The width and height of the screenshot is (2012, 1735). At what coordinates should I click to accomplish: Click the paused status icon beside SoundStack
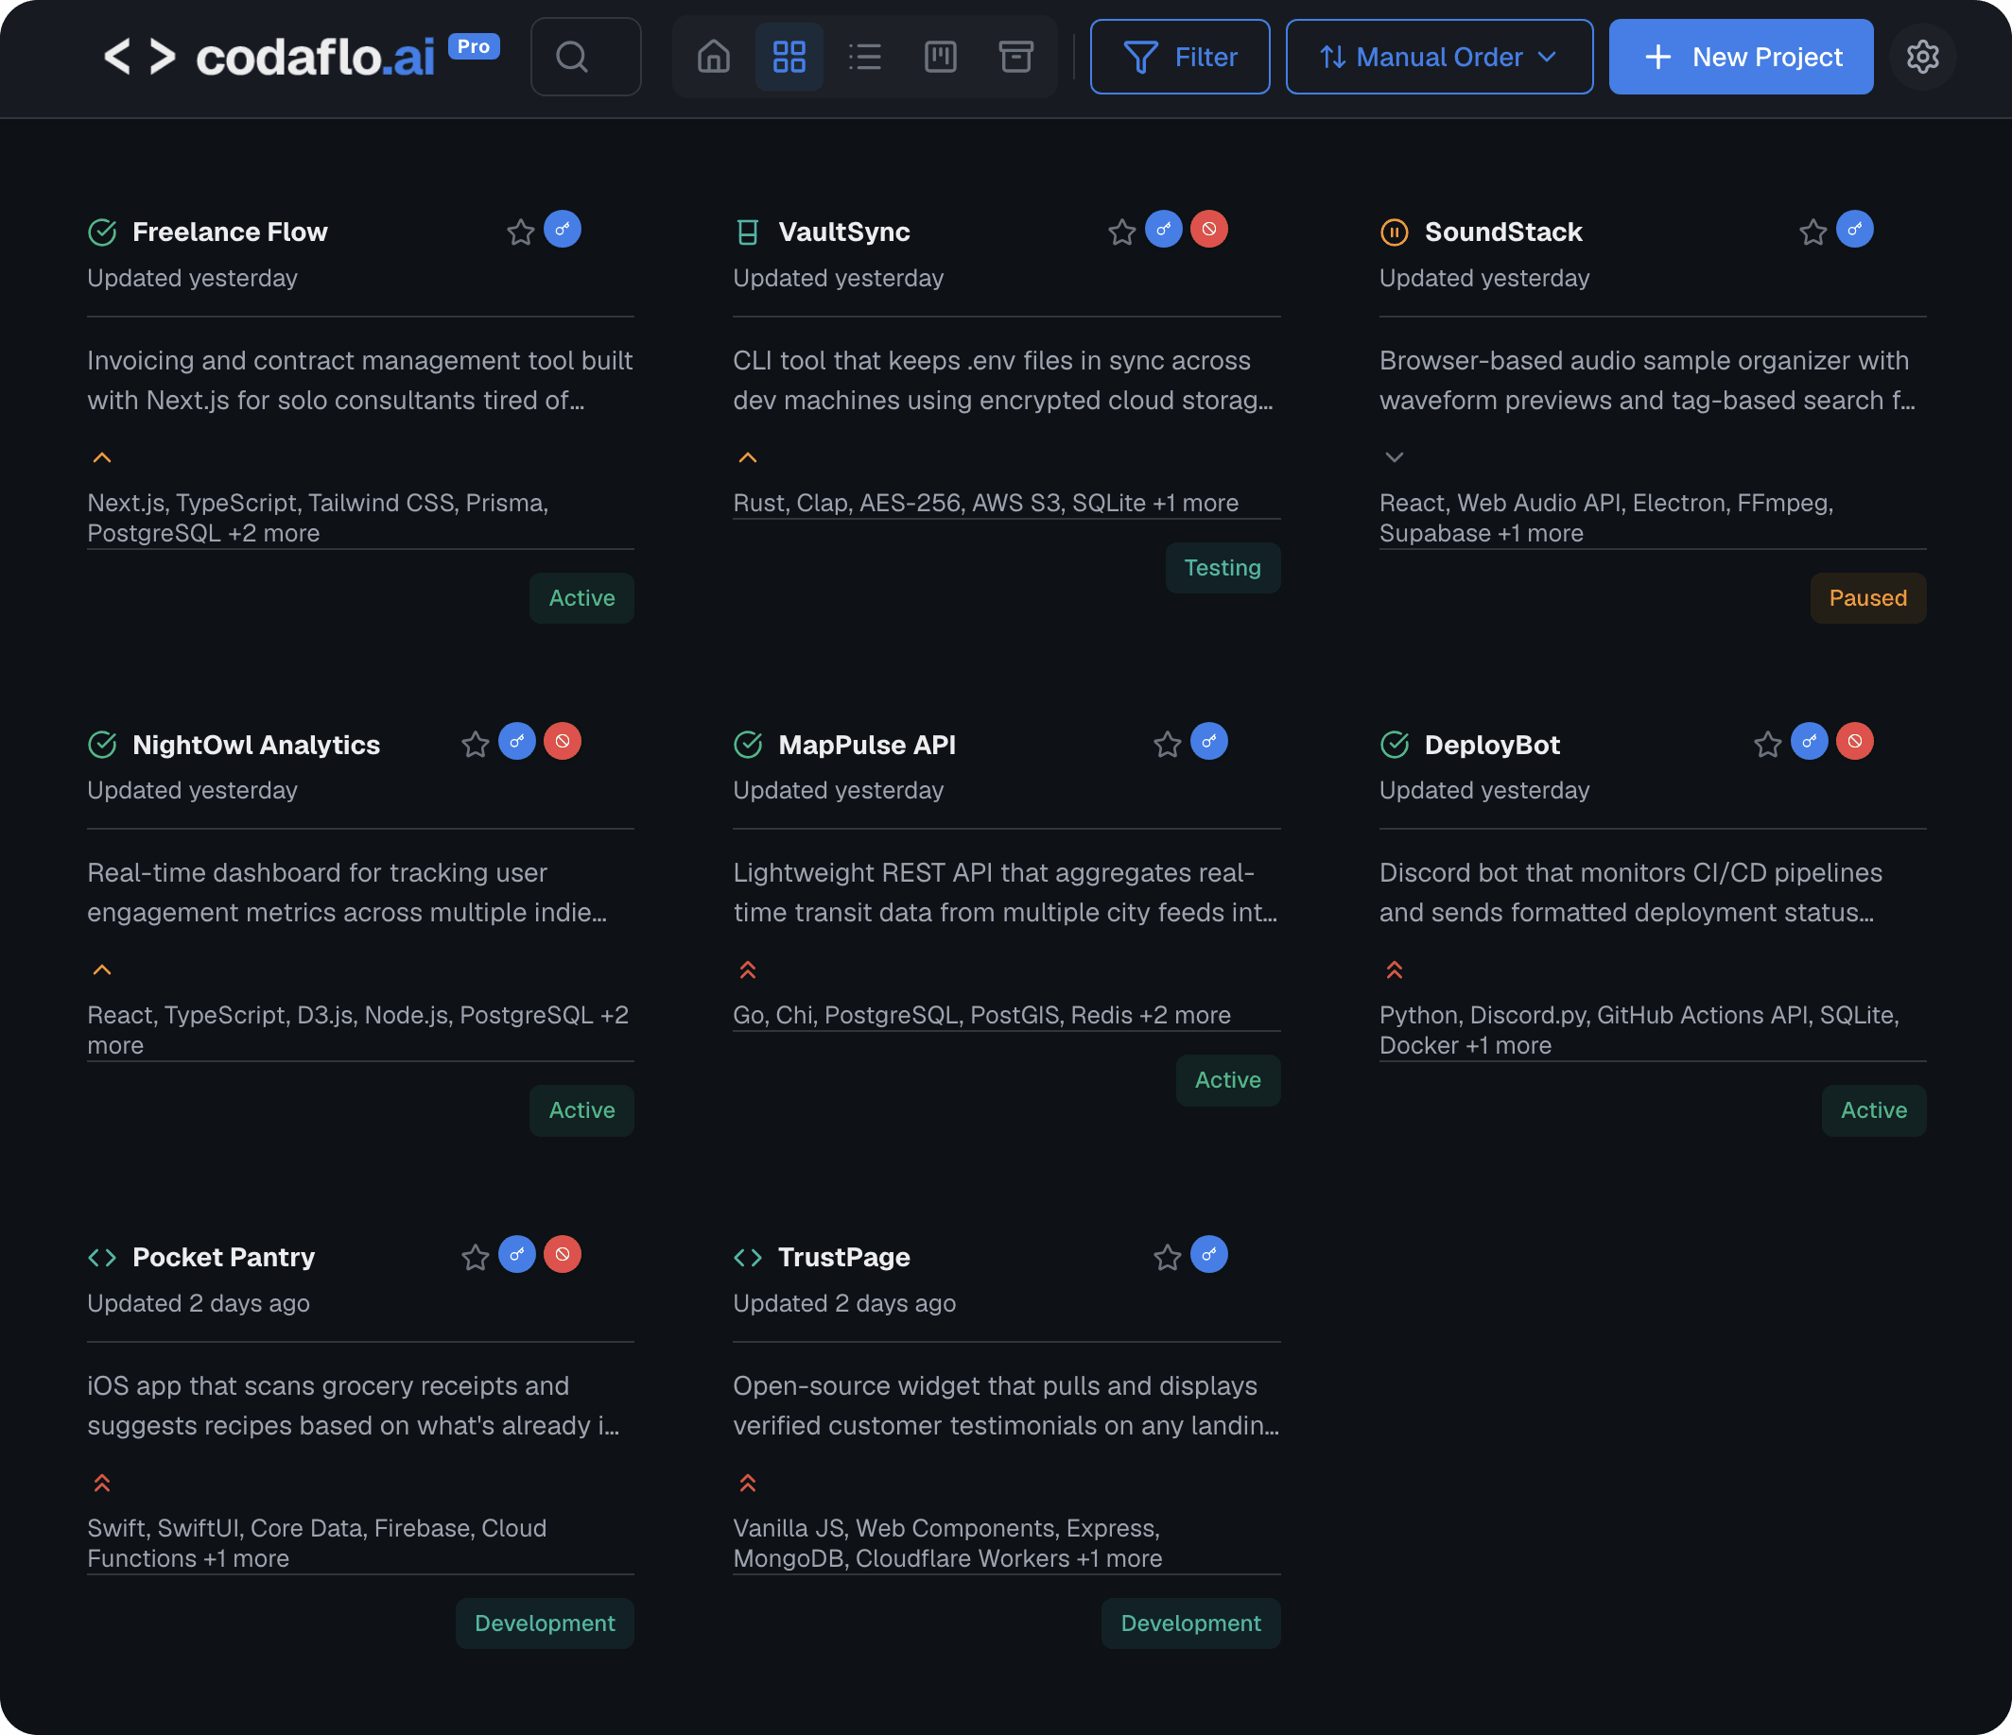coord(1394,231)
